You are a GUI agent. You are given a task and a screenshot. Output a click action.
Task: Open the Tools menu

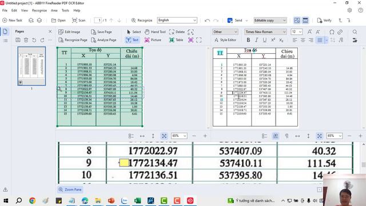point(65,10)
